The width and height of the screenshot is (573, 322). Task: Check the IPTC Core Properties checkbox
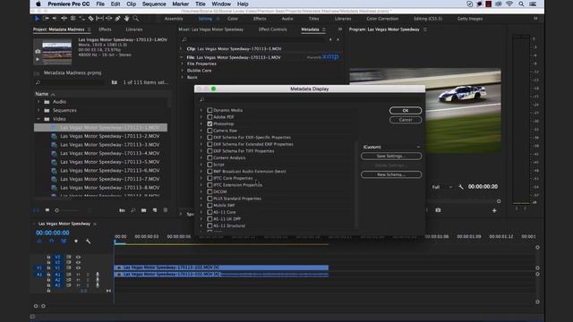tap(210, 178)
